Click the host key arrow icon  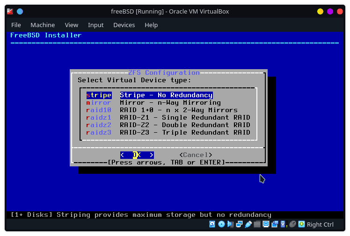click(x=301, y=224)
